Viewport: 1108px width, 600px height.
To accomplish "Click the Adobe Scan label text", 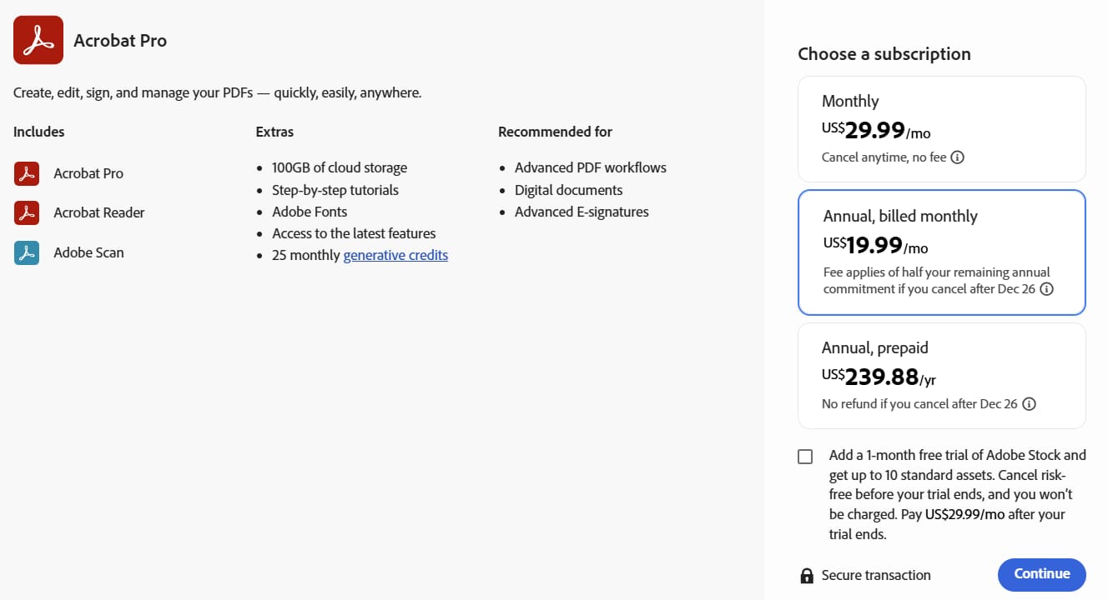I will point(88,252).
